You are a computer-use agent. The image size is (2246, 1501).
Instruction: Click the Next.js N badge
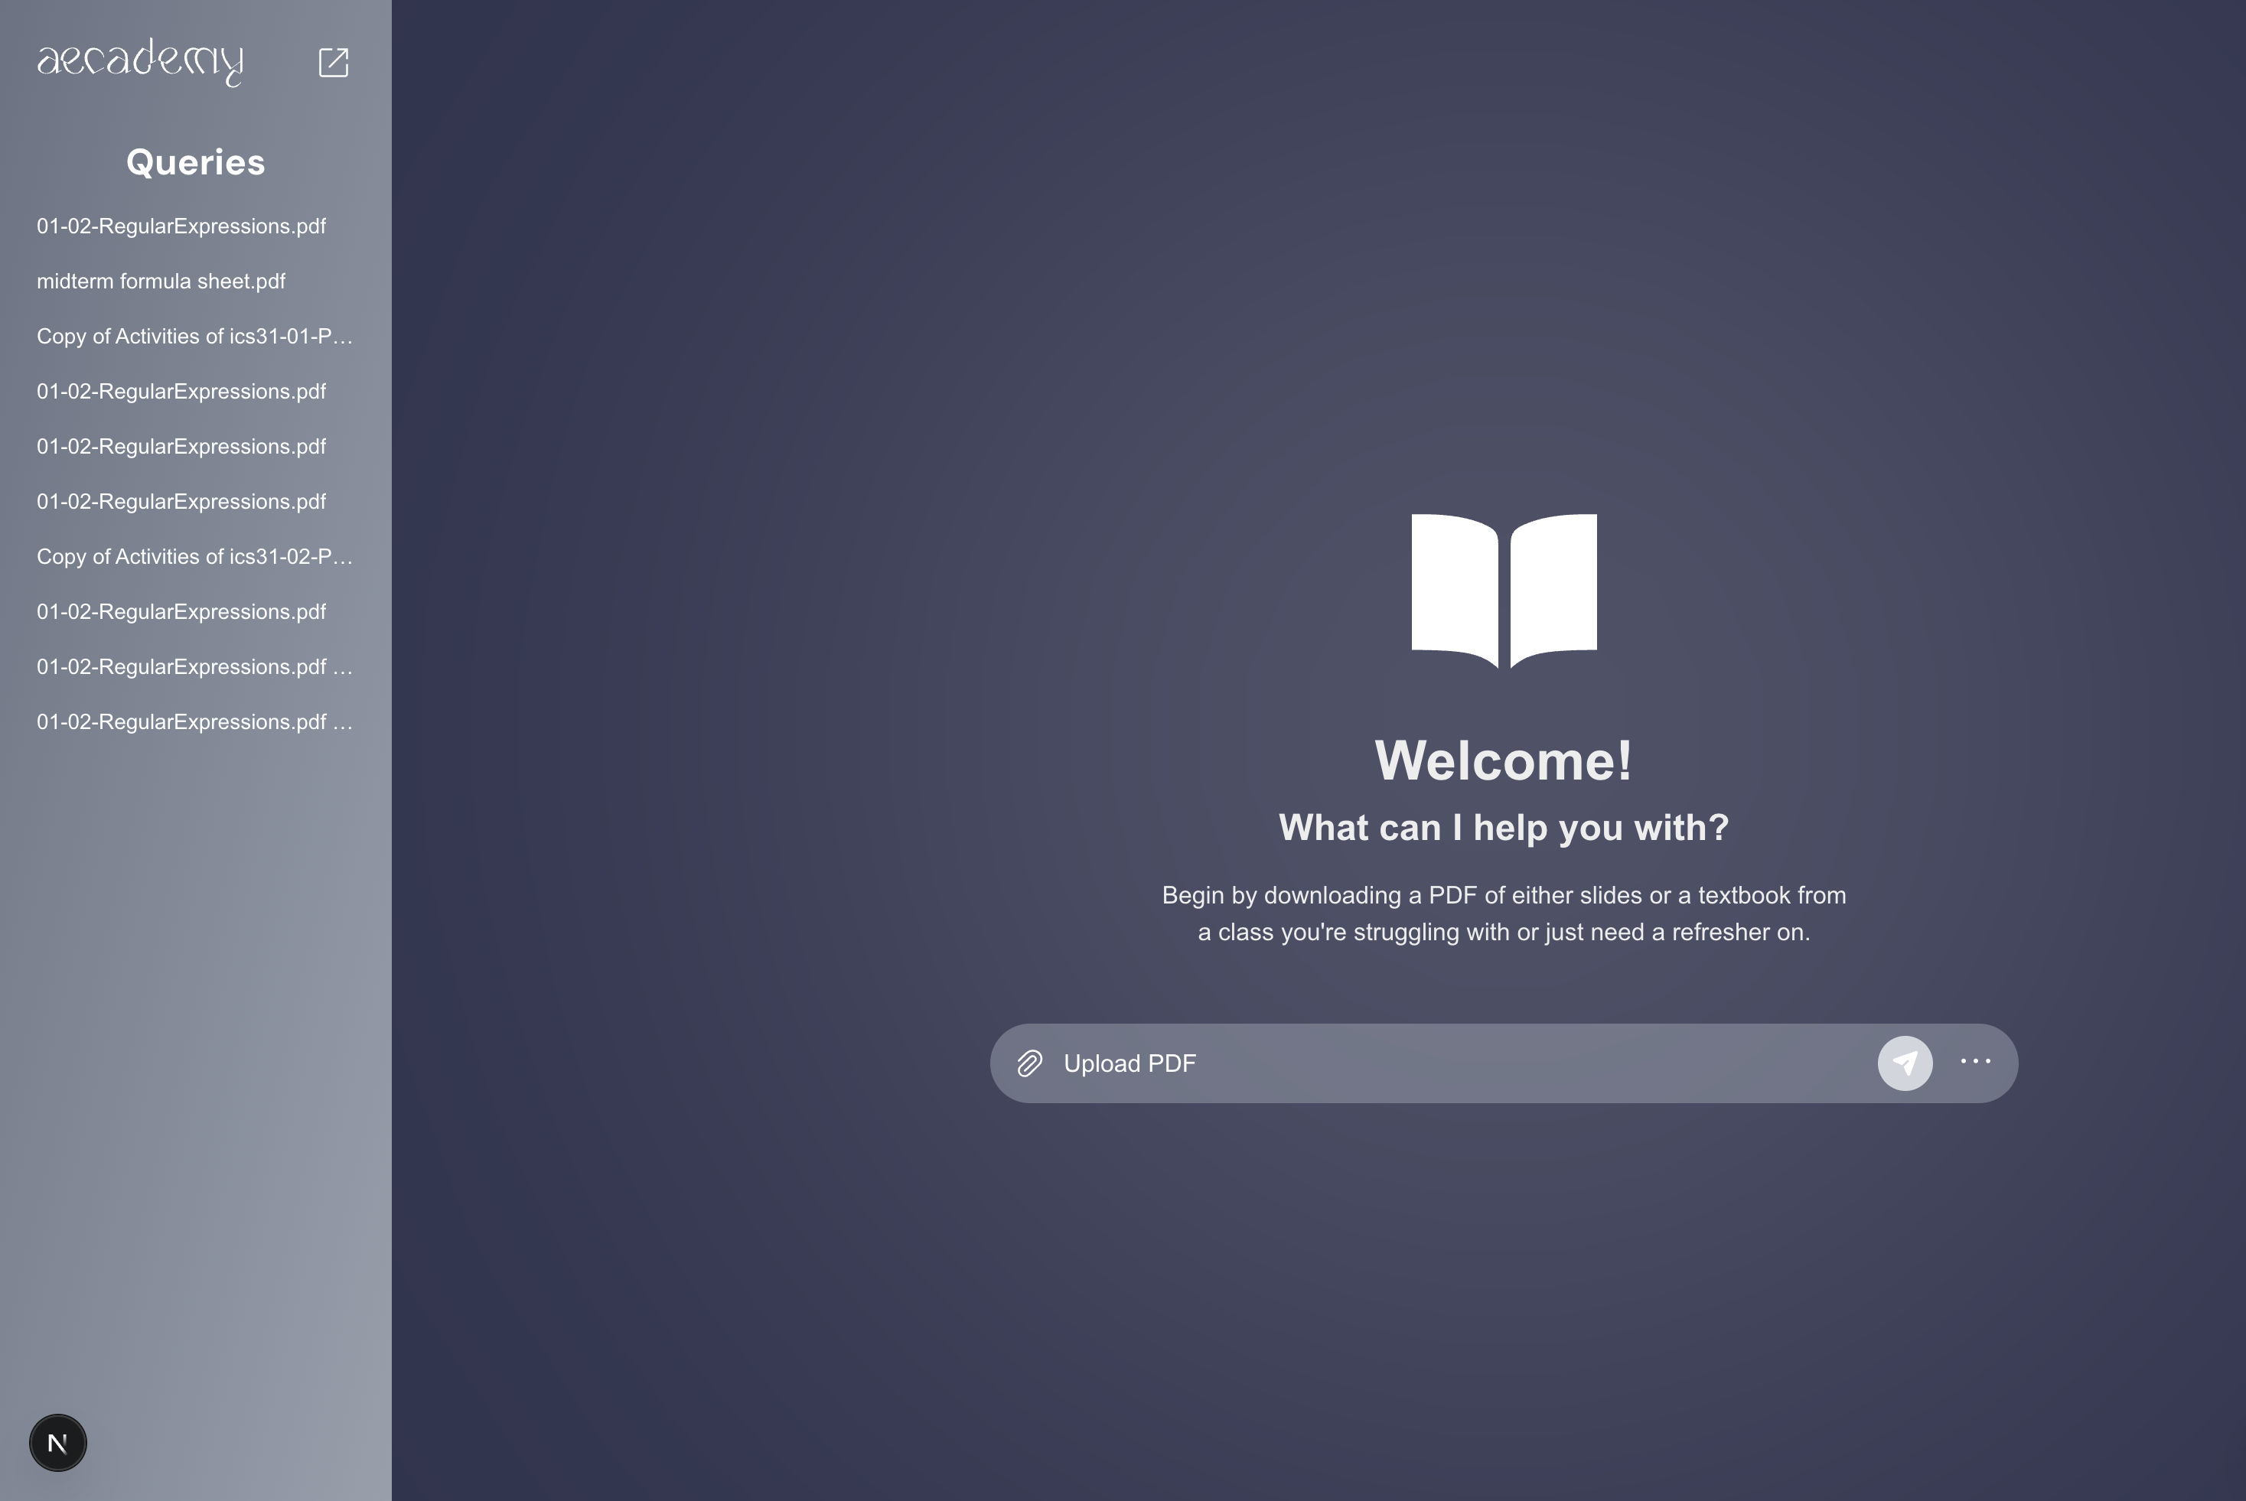click(x=57, y=1443)
